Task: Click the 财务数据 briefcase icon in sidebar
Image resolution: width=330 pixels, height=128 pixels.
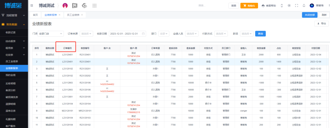Action: point(3,24)
